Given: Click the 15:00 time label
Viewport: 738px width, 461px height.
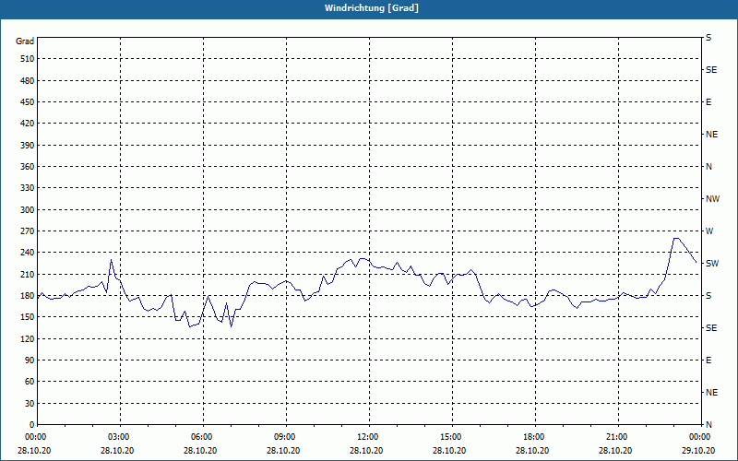Looking at the screenshot, I should [452, 437].
